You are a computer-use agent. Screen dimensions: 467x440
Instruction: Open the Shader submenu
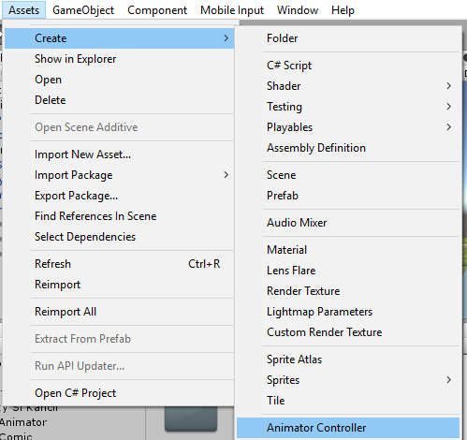pyautogui.click(x=348, y=86)
